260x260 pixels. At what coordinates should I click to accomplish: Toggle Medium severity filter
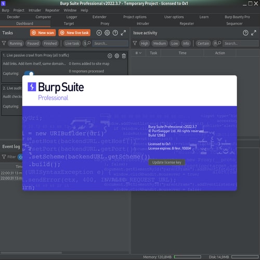[160, 43]
